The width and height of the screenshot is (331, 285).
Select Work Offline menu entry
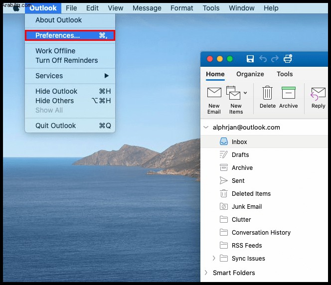[70, 51]
